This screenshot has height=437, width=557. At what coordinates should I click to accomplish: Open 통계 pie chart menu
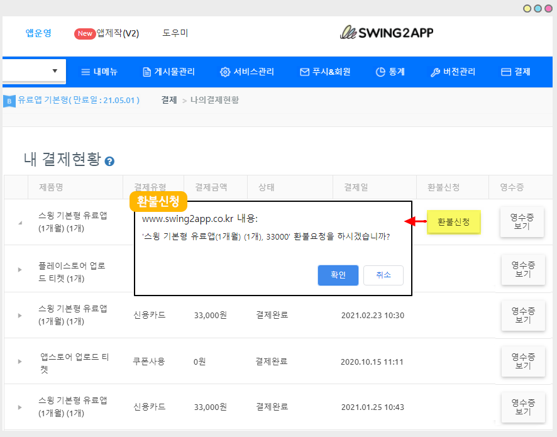[x=390, y=72]
